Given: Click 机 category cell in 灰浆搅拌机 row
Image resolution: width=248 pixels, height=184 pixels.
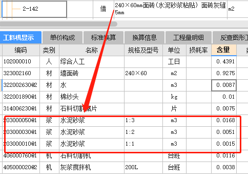Looking at the screenshot, I should [49, 168].
